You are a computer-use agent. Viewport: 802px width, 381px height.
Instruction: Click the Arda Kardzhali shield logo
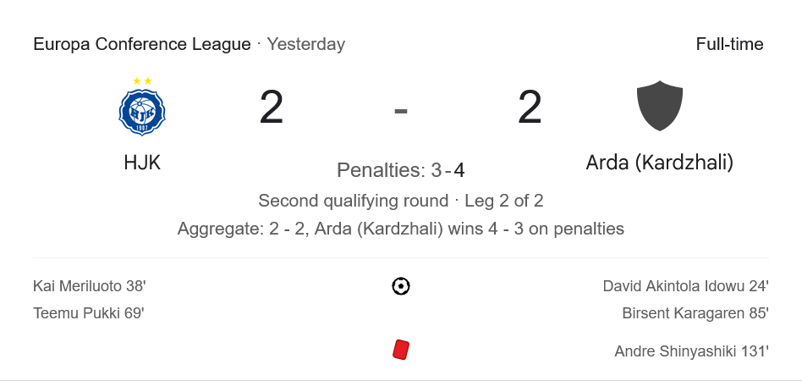(x=659, y=106)
